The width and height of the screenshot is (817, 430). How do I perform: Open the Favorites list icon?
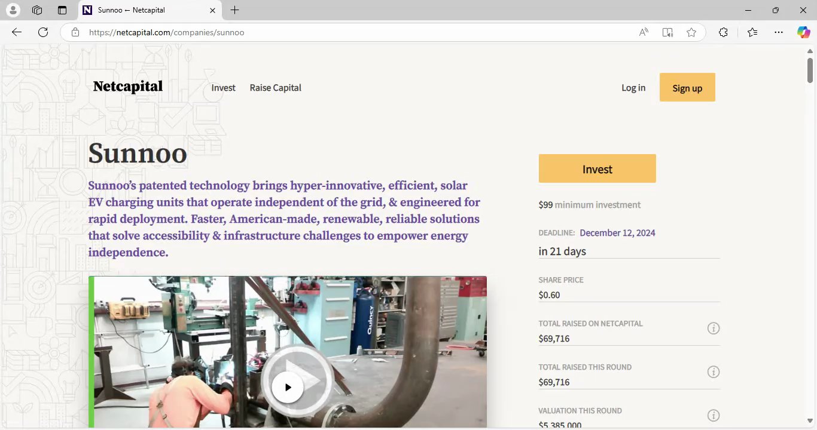[752, 32]
